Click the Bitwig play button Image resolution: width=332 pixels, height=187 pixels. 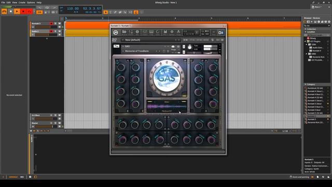pos(17,11)
